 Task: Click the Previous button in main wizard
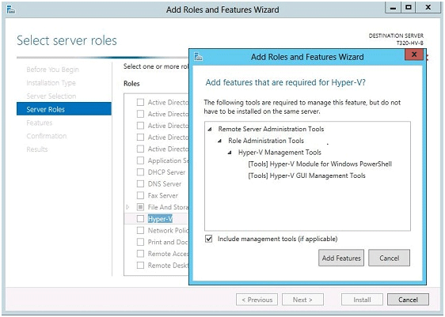tap(257, 300)
